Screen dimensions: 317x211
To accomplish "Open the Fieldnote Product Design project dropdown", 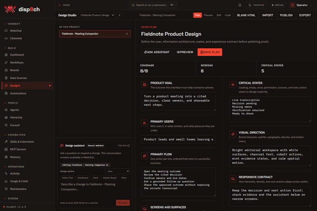I will click(96, 15).
